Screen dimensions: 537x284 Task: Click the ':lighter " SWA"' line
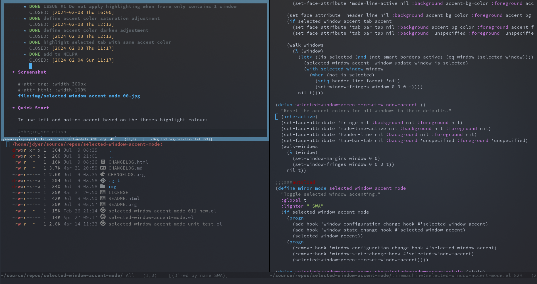point(302,206)
